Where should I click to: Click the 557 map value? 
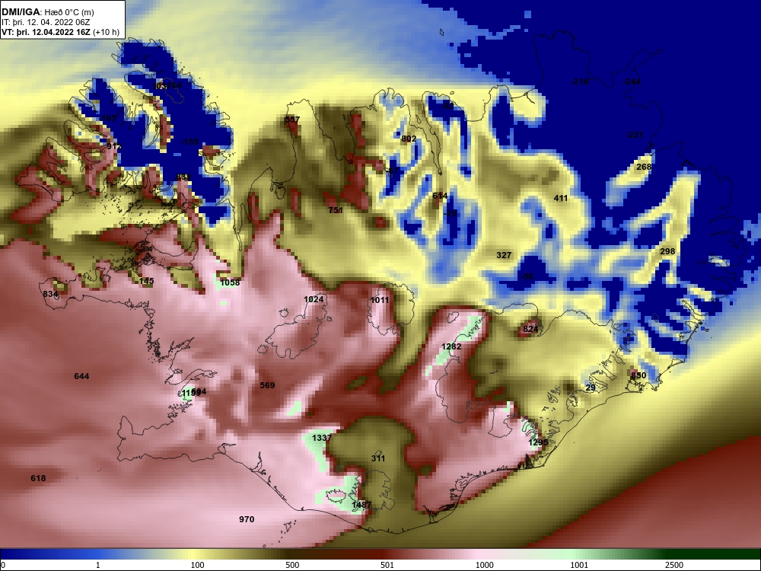coord(292,120)
